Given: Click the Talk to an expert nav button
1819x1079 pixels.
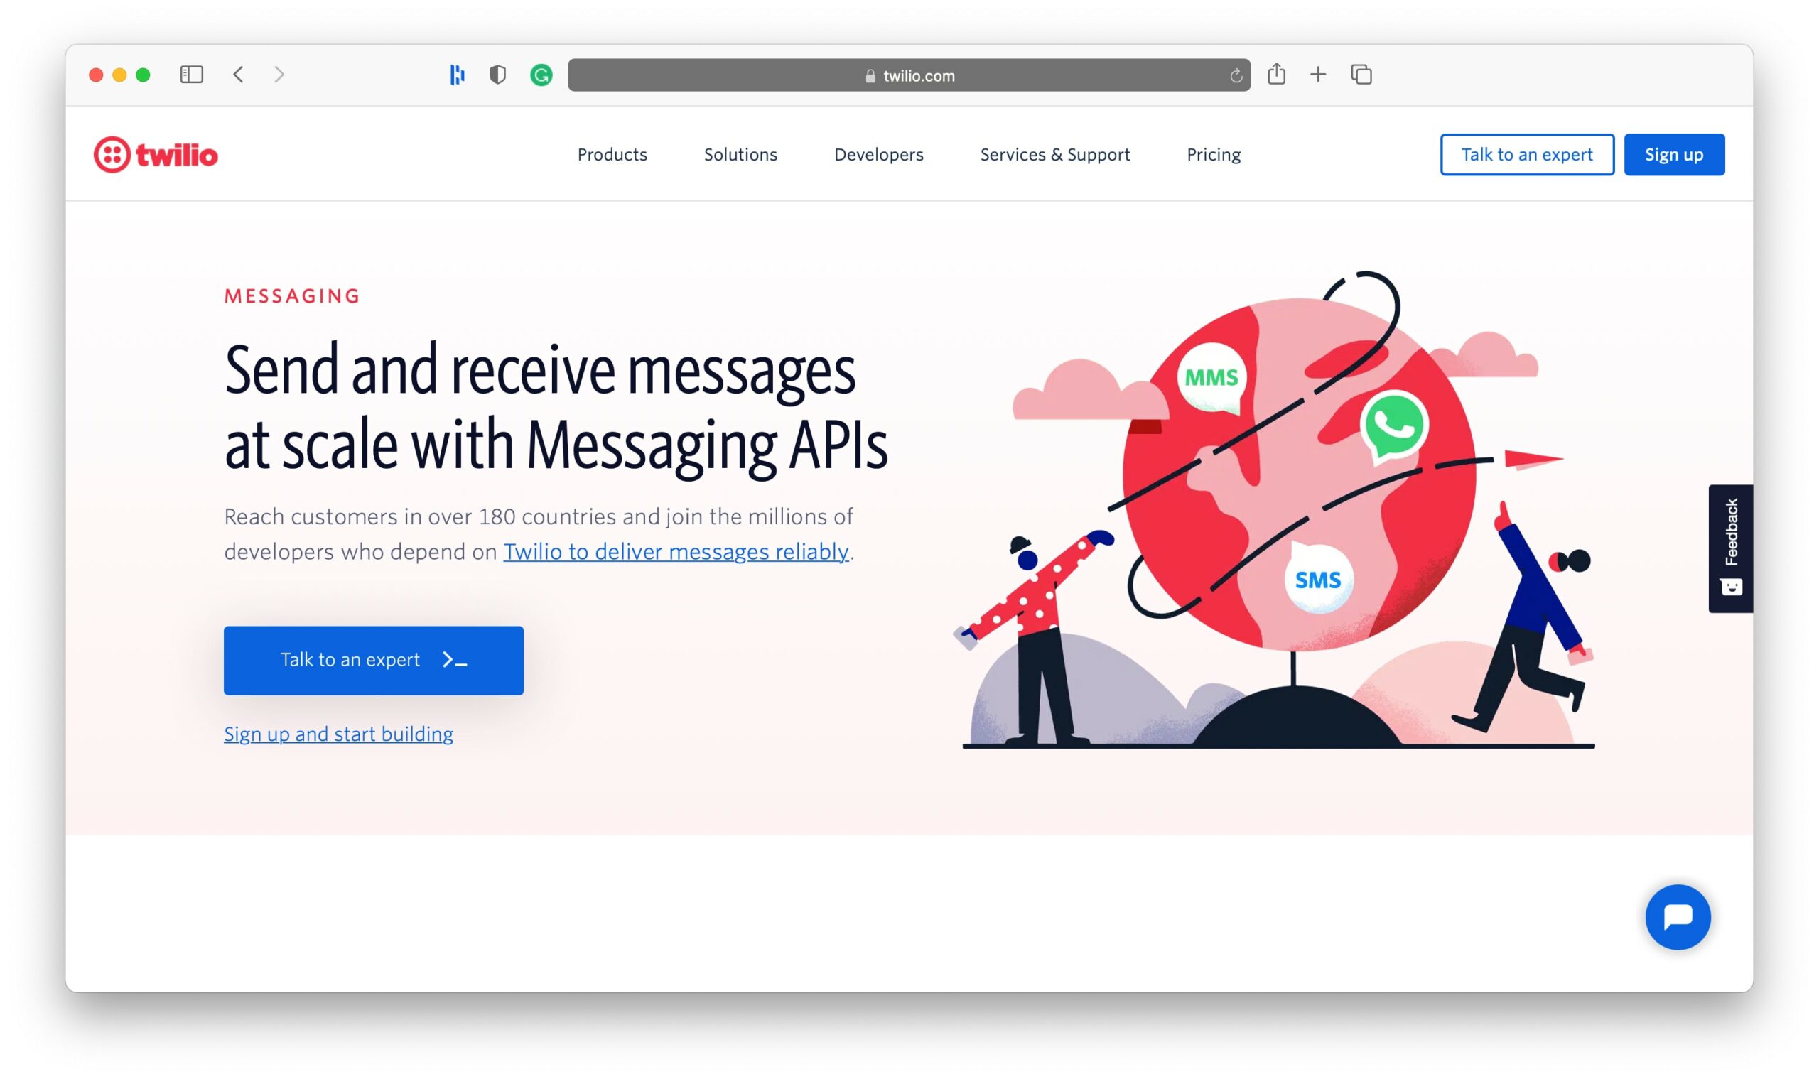Looking at the screenshot, I should tap(1526, 154).
